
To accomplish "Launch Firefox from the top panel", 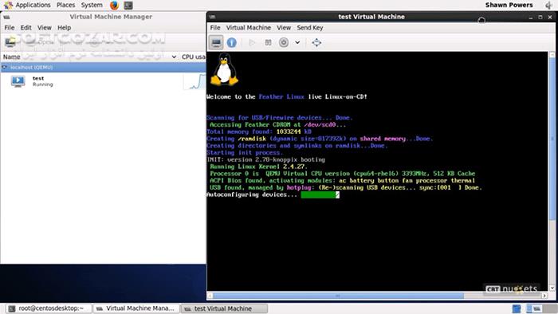I will 114,5.
